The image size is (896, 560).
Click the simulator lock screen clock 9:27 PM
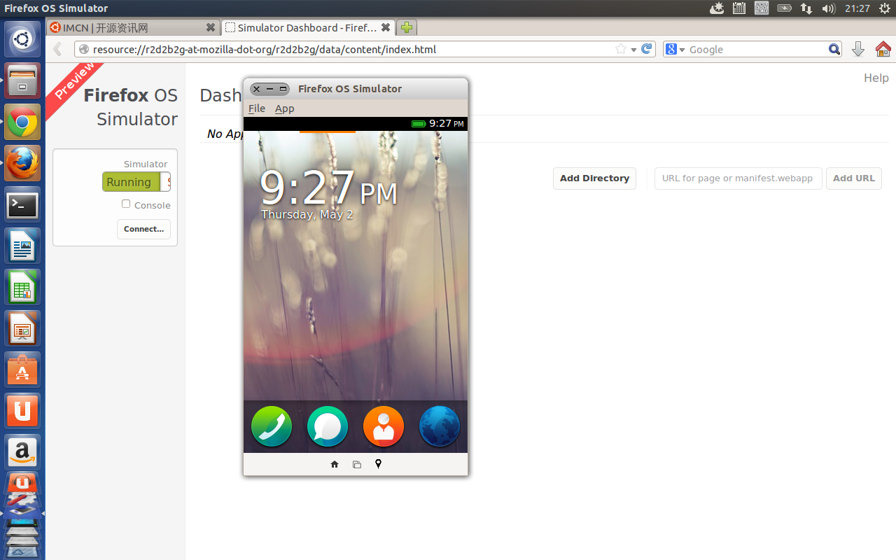click(x=328, y=188)
